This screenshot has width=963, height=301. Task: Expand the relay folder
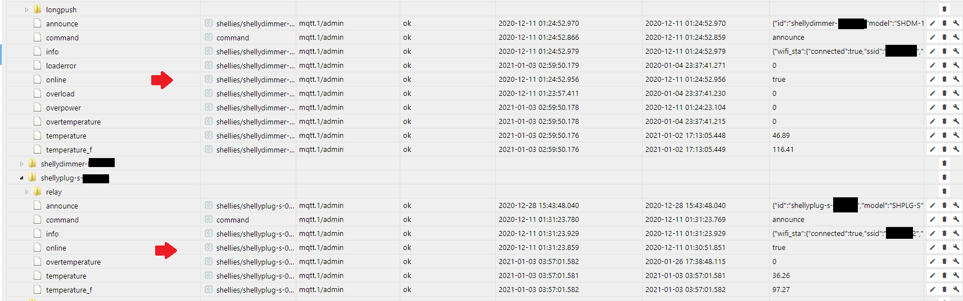tap(26, 192)
